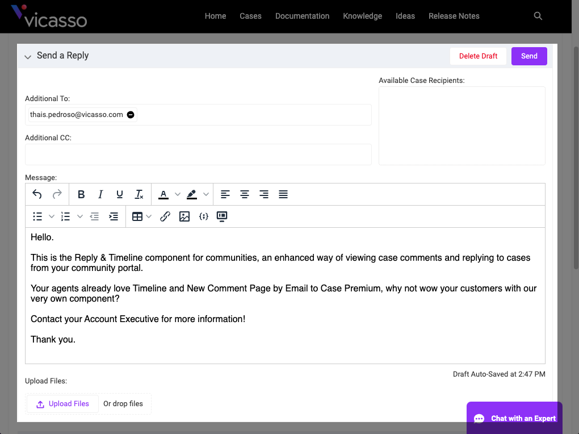Click the Additional CC input field
The height and width of the screenshot is (434, 579).
click(198, 155)
